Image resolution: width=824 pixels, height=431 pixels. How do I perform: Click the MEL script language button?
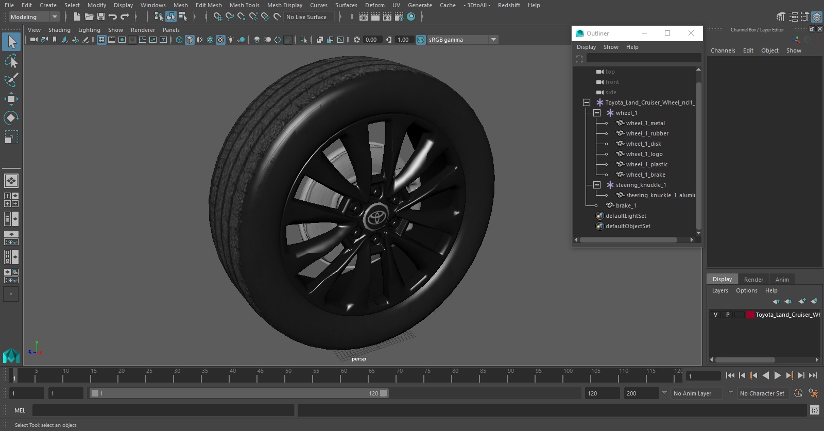point(20,410)
